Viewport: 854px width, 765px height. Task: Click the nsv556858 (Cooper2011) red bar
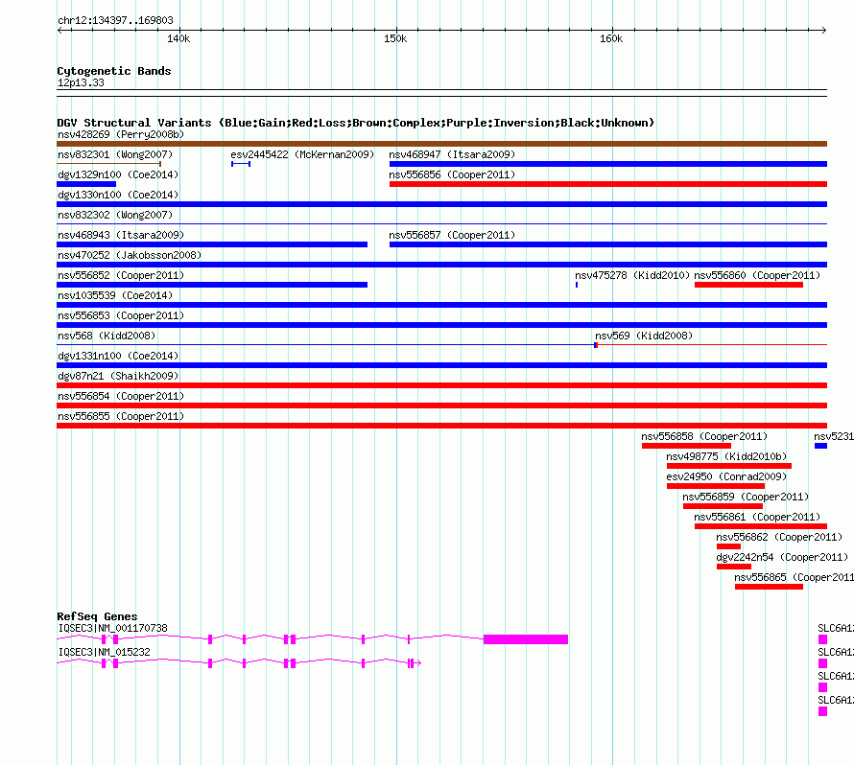pyautogui.click(x=686, y=446)
